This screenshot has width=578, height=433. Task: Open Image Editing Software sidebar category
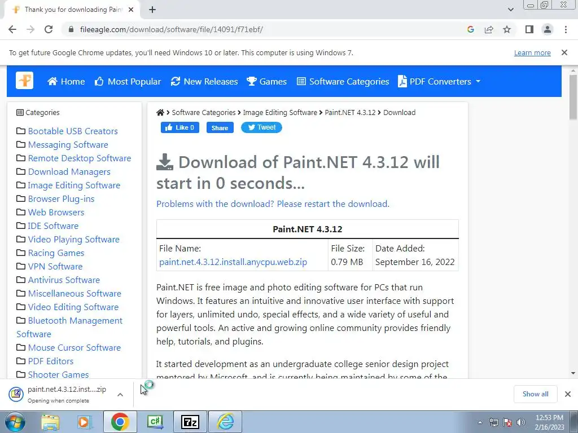pos(74,185)
